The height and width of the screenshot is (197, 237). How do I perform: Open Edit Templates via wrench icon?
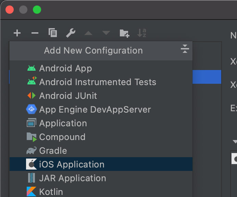click(x=71, y=33)
